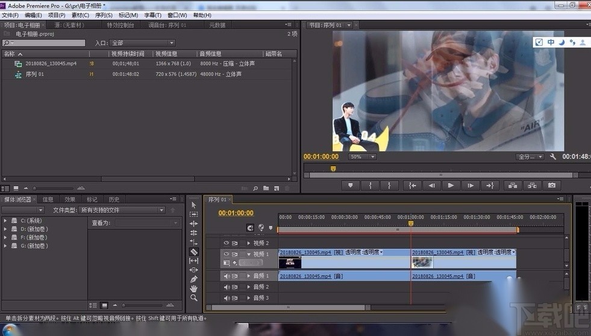Open the 序列(S) menu

(x=104, y=15)
